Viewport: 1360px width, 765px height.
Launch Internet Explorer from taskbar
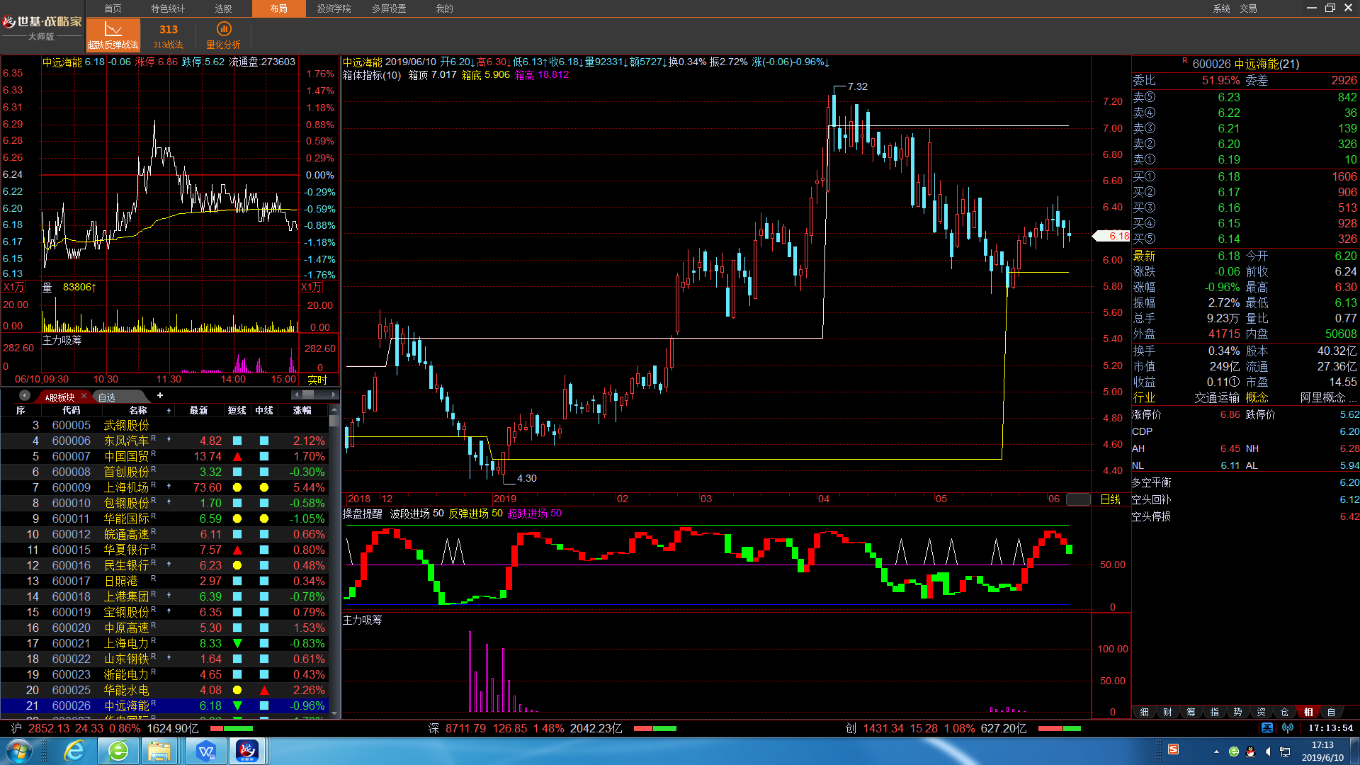click(x=74, y=751)
